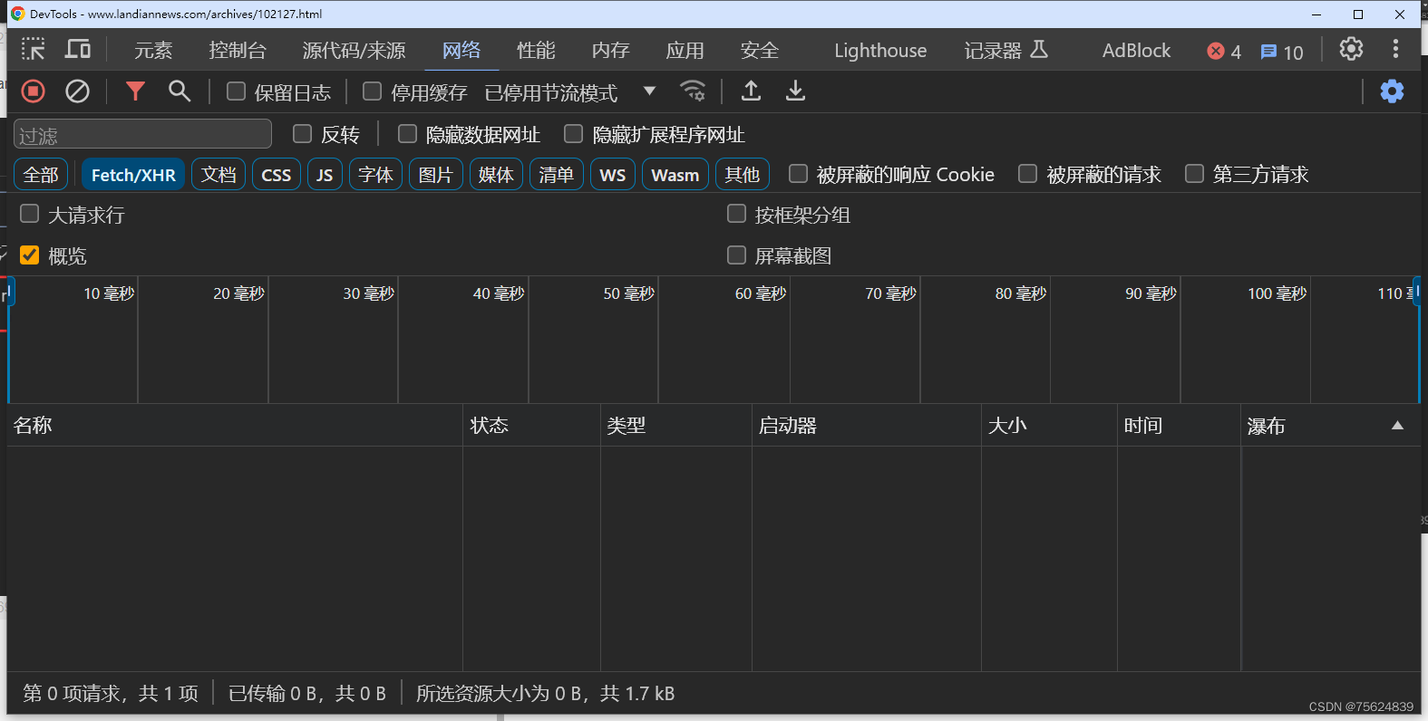The width and height of the screenshot is (1428, 721).
Task: Sort by 时间 column header
Action: 1180,425
